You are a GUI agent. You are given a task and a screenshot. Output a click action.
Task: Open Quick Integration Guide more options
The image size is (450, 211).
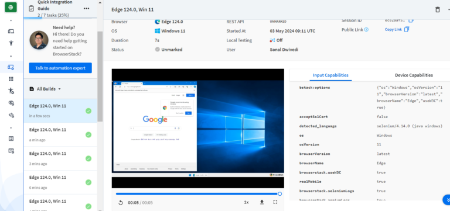[86, 9]
